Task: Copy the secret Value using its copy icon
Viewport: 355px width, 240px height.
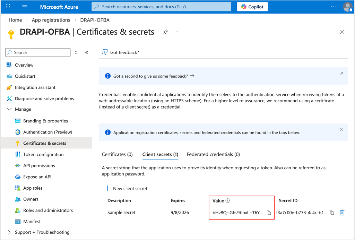Action: tap(269, 213)
